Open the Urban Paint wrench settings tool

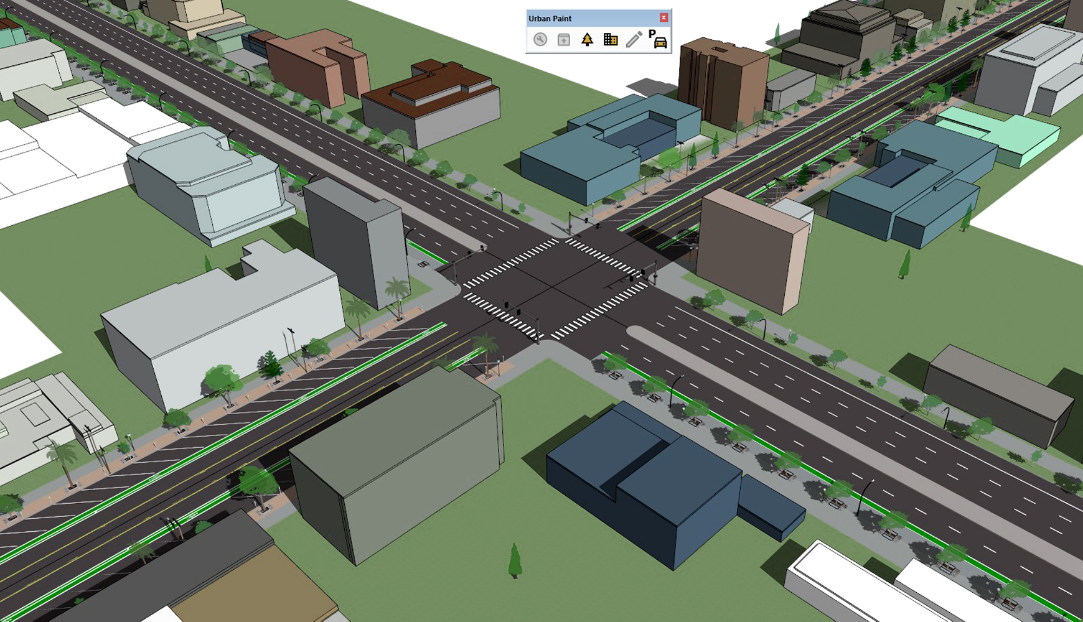pos(540,40)
